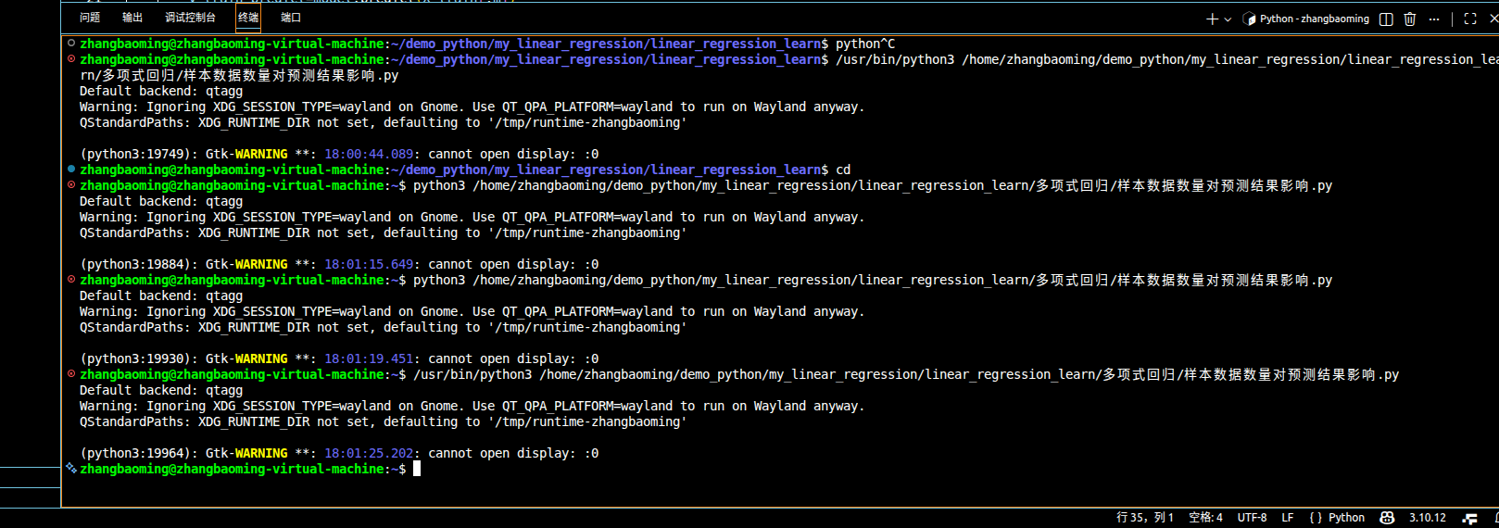Change file encoding UTF-8
This screenshot has width=1499, height=528.
click(1252, 518)
